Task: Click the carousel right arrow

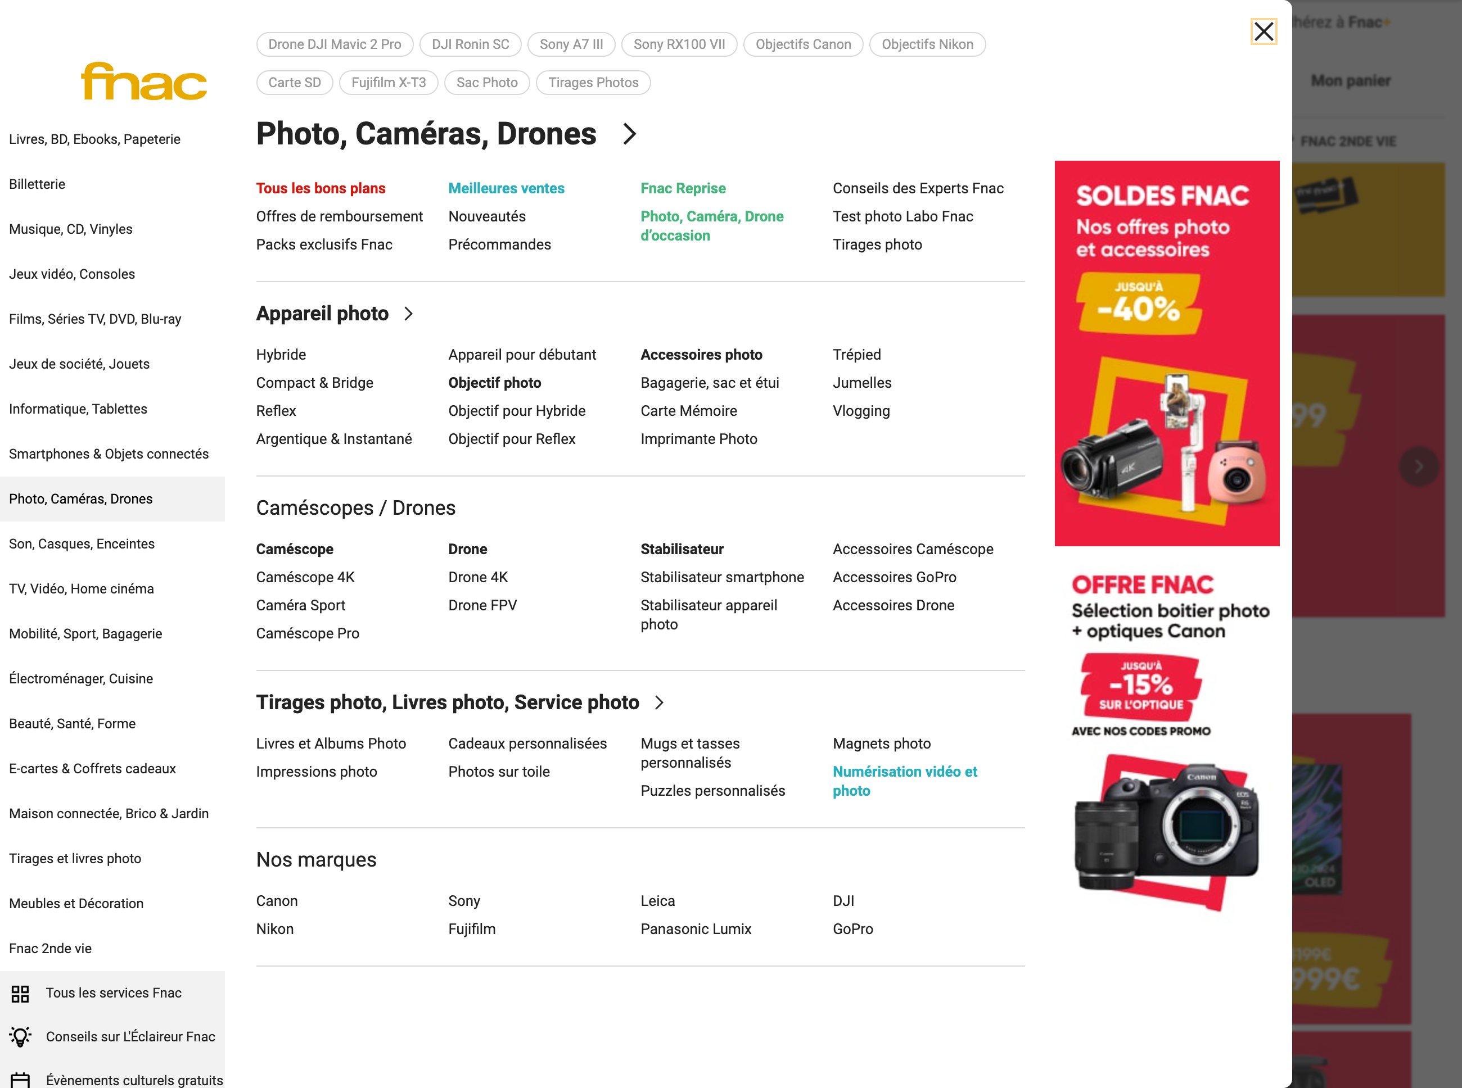Action: [x=1419, y=466]
